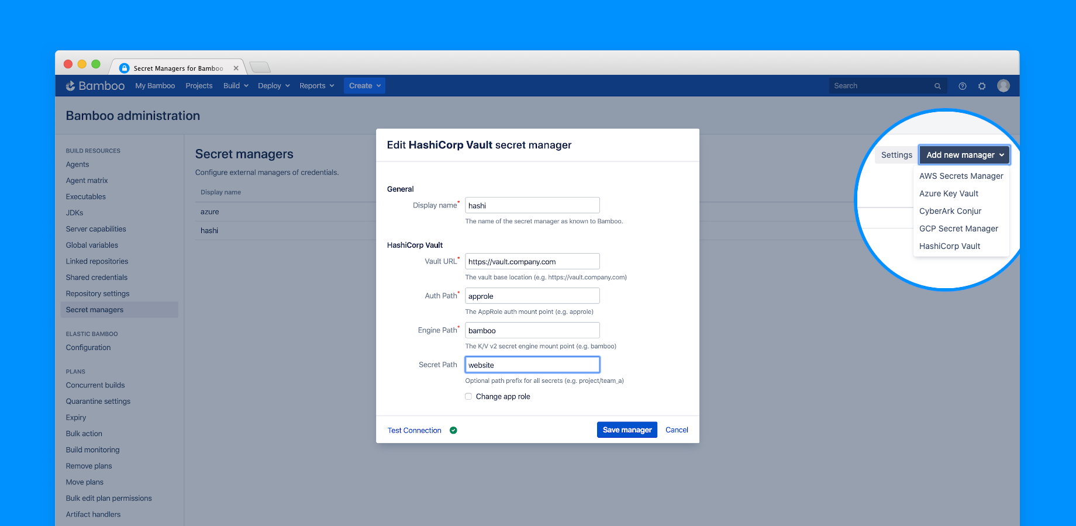Image resolution: width=1076 pixels, height=526 pixels.
Task: Focus the Engine Path input field
Action: point(532,330)
